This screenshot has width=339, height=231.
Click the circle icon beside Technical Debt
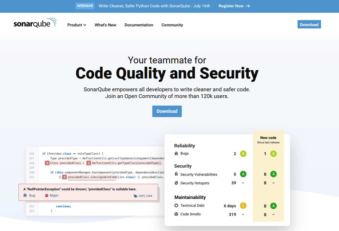[x=176, y=205]
